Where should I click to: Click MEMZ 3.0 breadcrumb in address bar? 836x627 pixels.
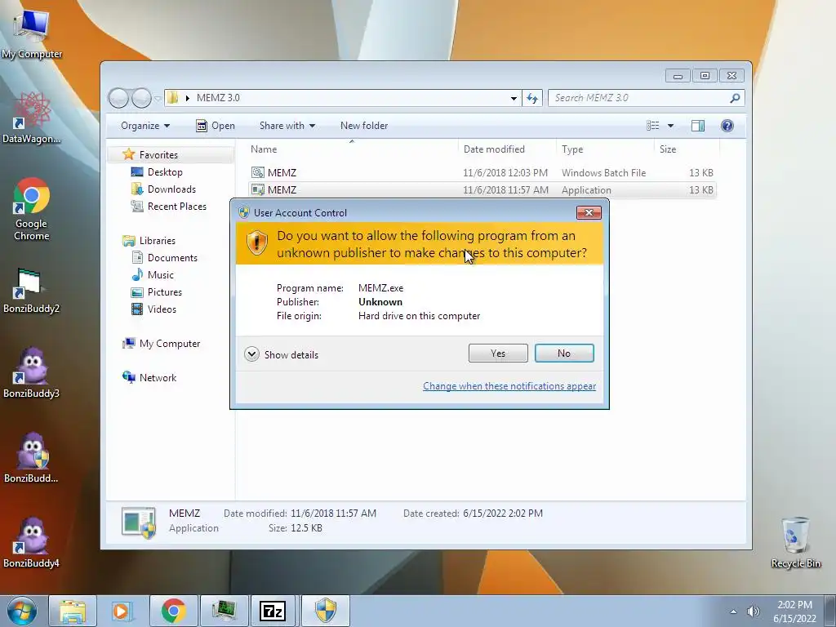(218, 98)
